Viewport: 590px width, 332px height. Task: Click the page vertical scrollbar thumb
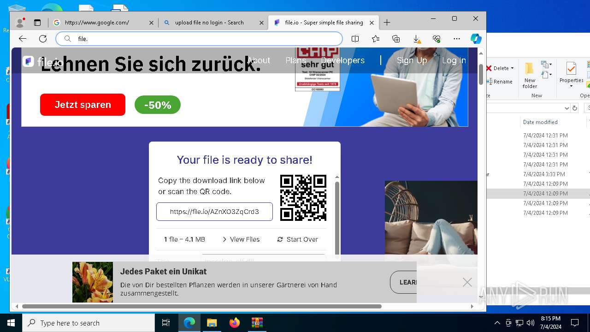tap(481, 74)
